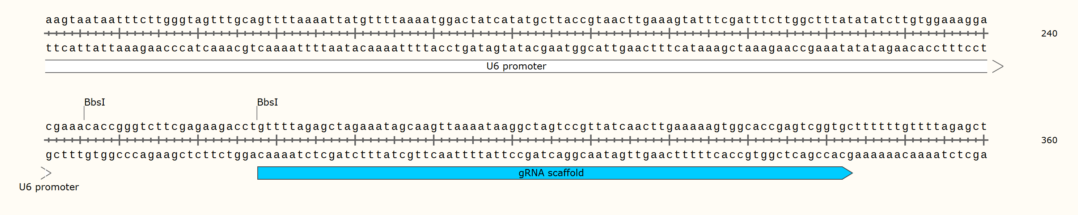Click the gRNA scaffold text label
The image size is (1078, 215).
point(551,173)
